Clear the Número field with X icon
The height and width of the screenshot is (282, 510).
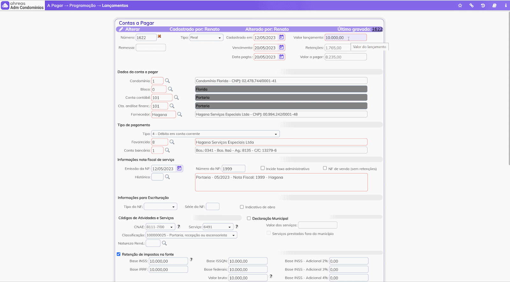159,37
